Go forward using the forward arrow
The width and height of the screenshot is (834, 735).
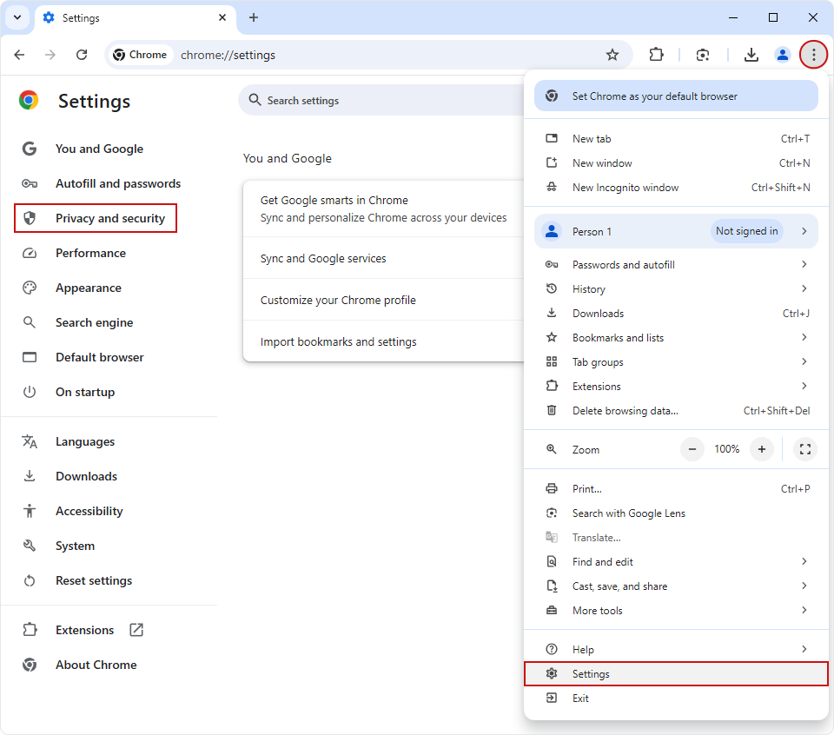[50, 55]
